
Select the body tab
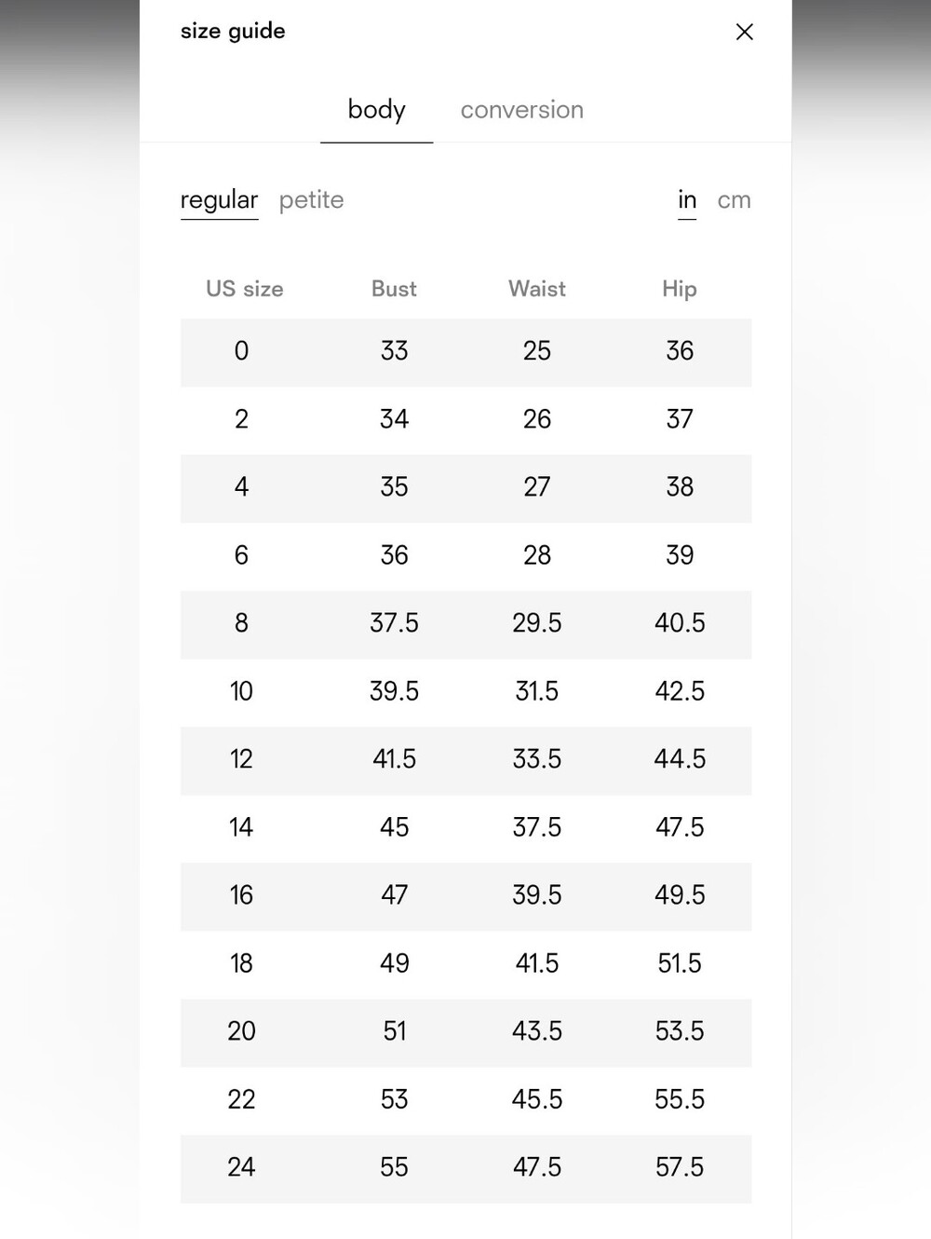pos(376,110)
